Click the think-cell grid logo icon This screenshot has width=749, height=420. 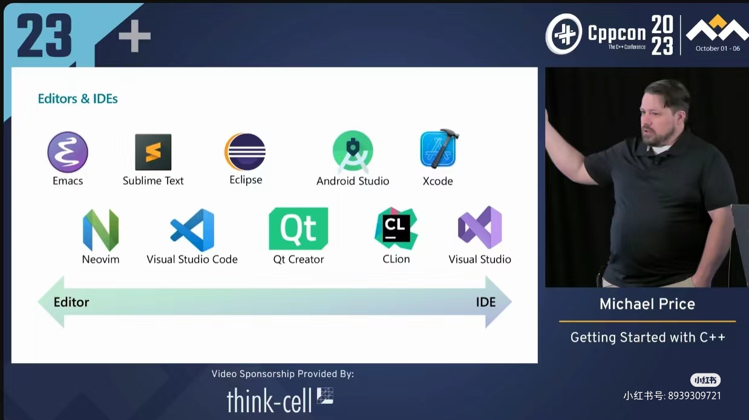tap(325, 396)
